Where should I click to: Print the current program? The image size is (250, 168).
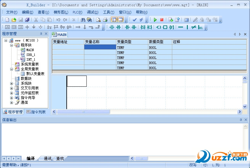tap(105, 20)
